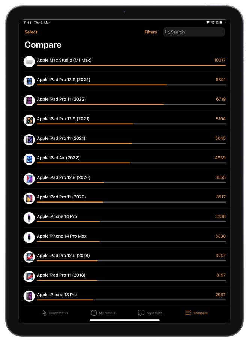Click the magnifying glass in the search bar
The height and width of the screenshot is (342, 249).
(168, 32)
